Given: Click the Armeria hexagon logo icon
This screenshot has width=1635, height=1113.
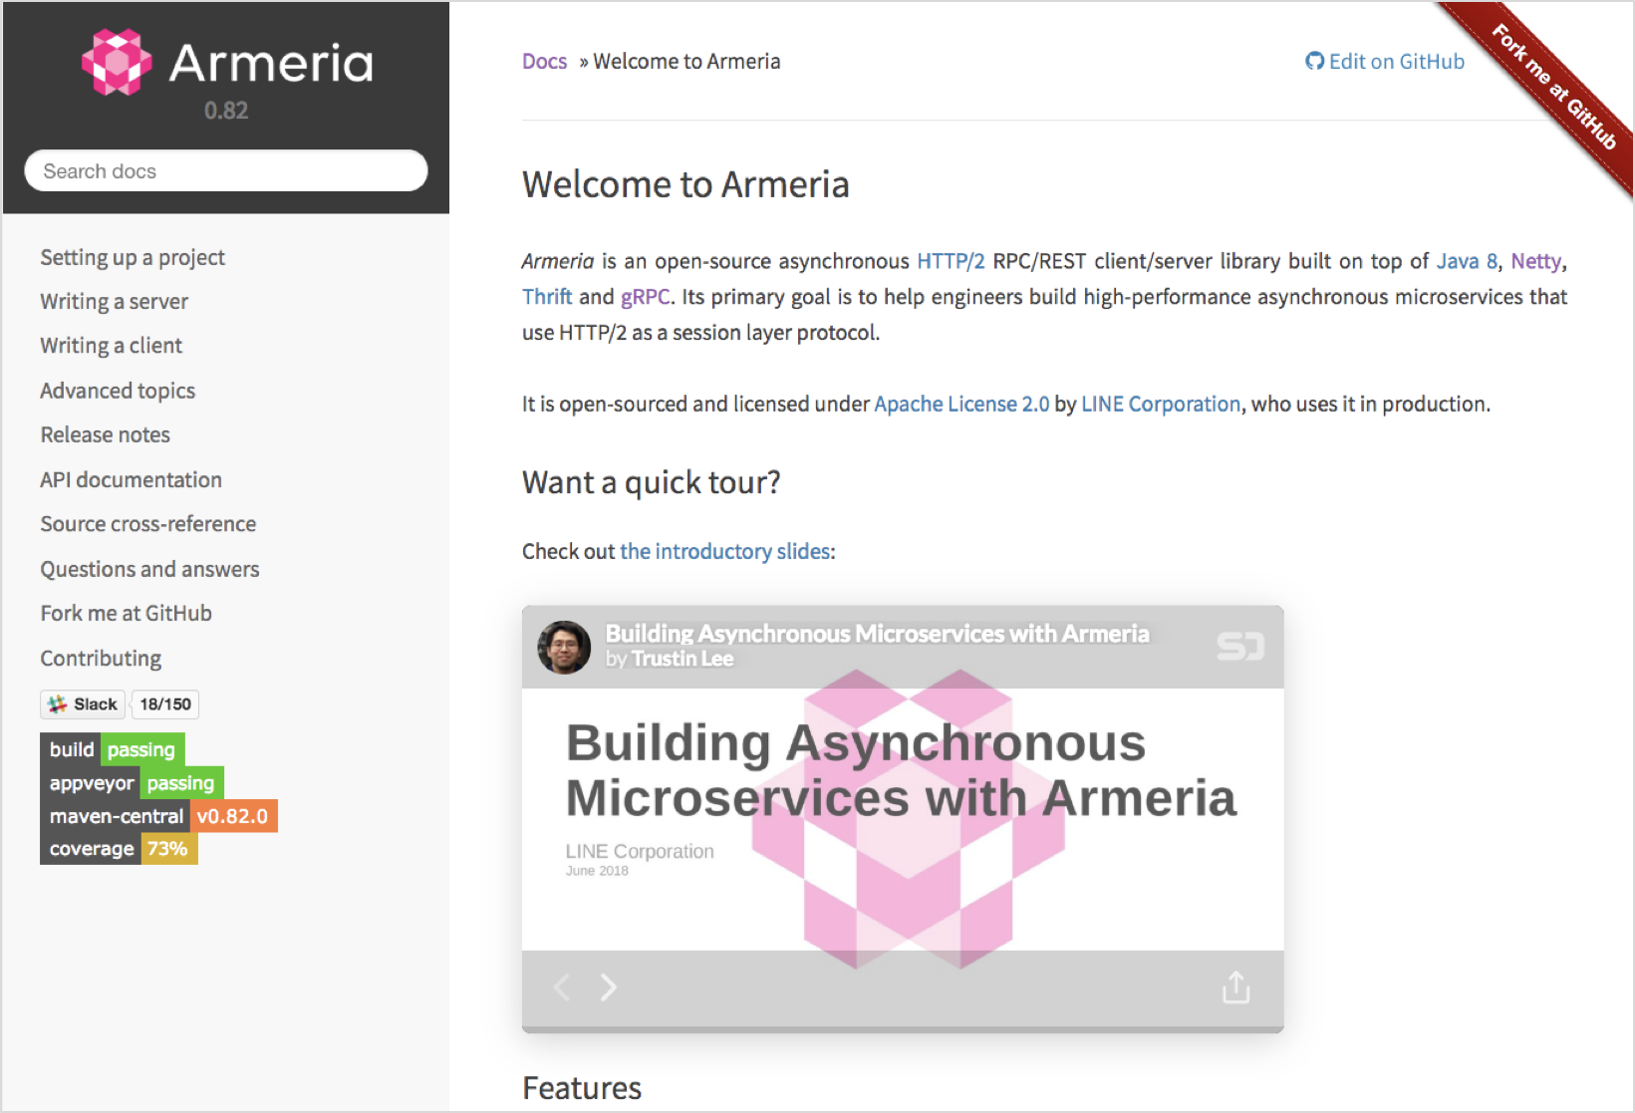Looking at the screenshot, I should coord(117,63).
